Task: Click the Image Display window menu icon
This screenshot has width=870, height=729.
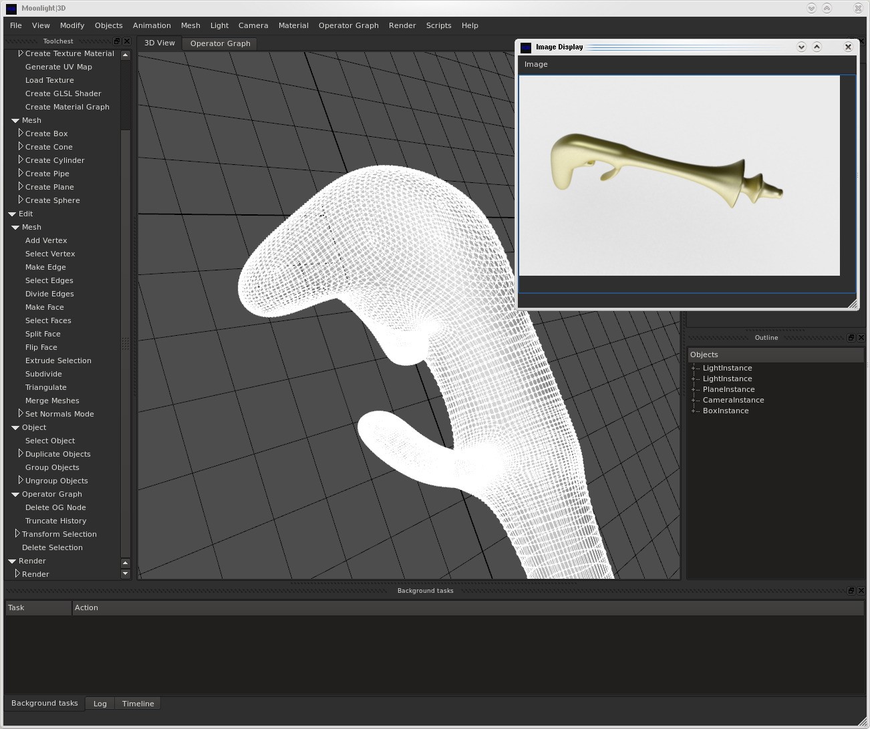Action: tap(526, 47)
